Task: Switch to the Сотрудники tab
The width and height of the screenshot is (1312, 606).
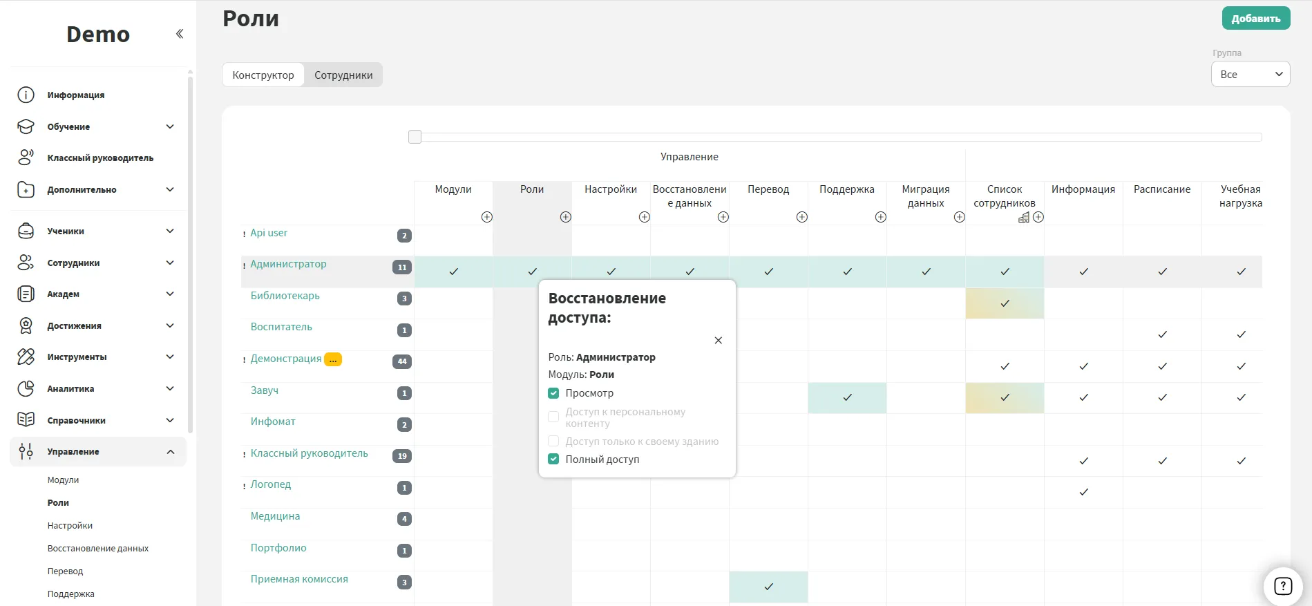Action: point(343,75)
